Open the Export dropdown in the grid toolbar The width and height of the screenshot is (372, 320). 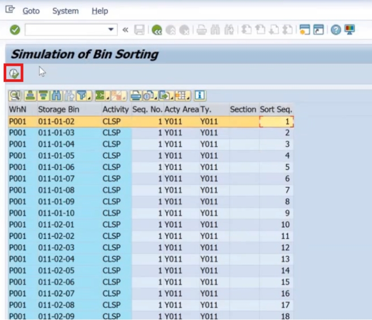pyautogui.click(x=166, y=95)
